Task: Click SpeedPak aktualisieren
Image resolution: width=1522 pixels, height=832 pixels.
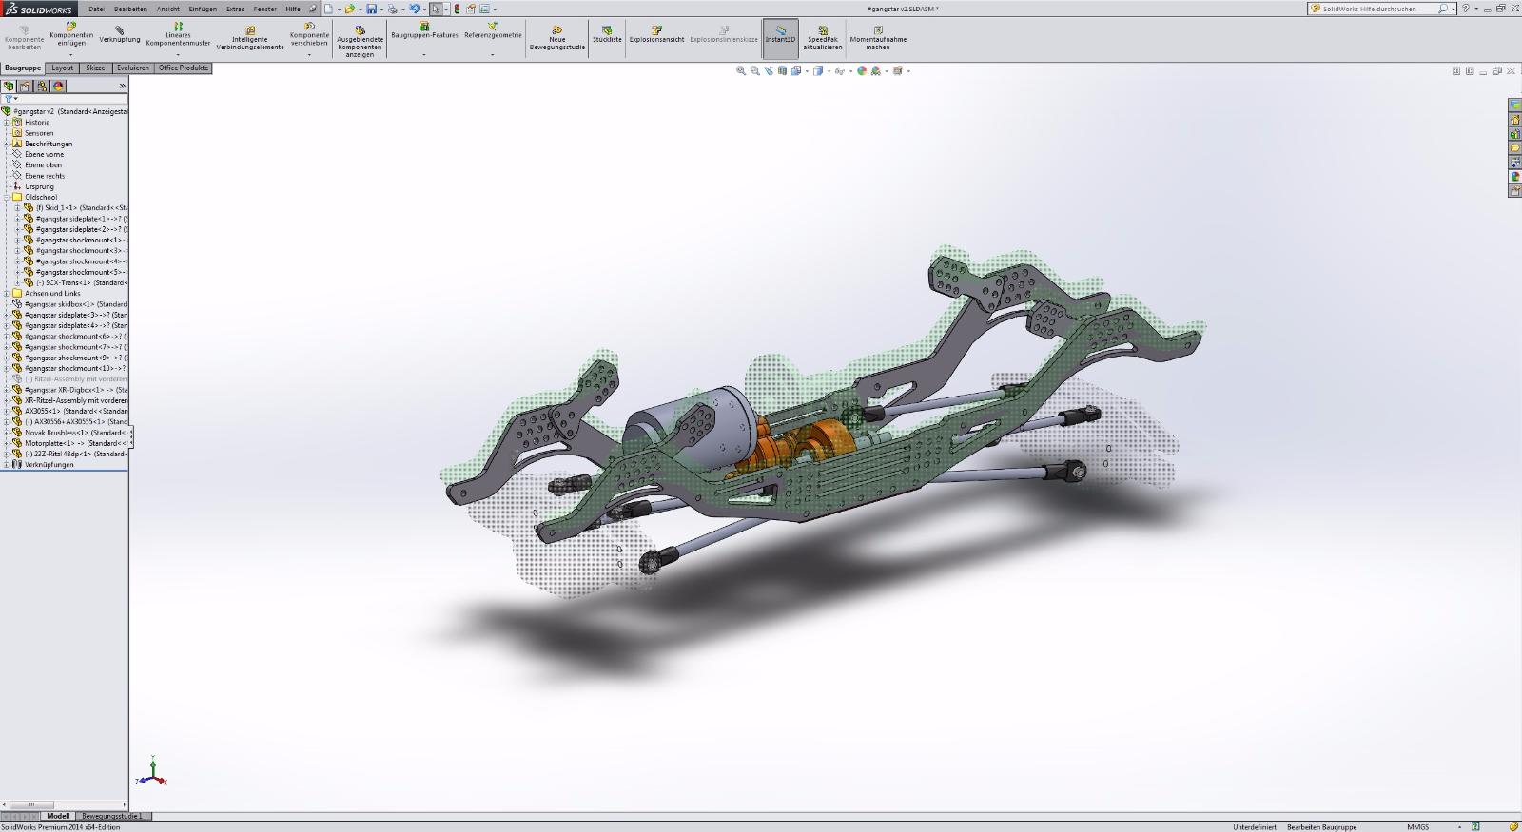Action: click(823, 38)
